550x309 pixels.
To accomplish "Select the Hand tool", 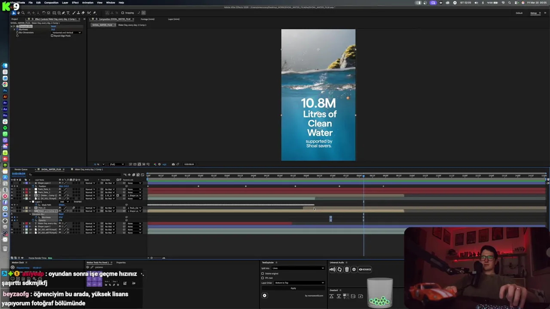I will click(18, 13).
